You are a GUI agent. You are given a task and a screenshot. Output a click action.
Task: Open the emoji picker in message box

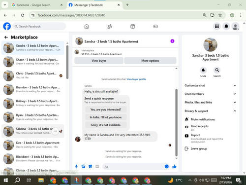pos(167,167)
